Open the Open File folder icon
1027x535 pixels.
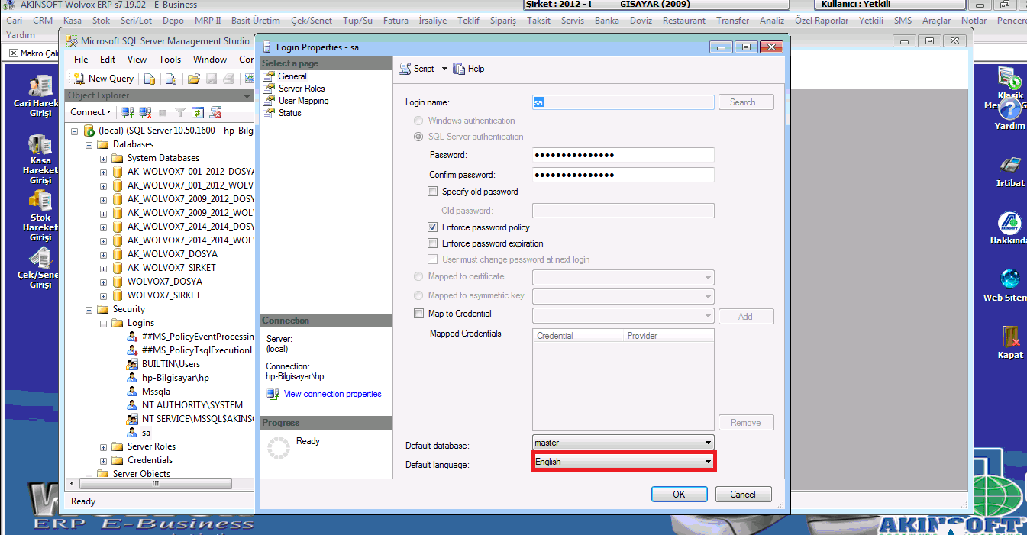[x=194, y=79]
